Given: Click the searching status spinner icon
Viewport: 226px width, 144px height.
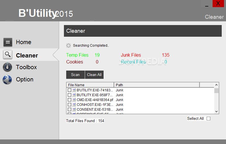Looking at the screenshot, I should 68,46.
